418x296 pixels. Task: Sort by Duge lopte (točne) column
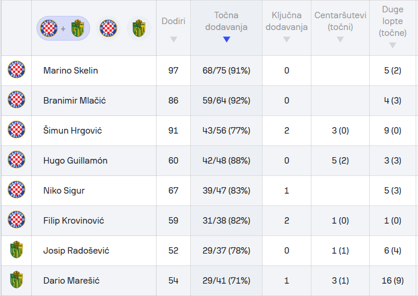click(x=393, y=28)
